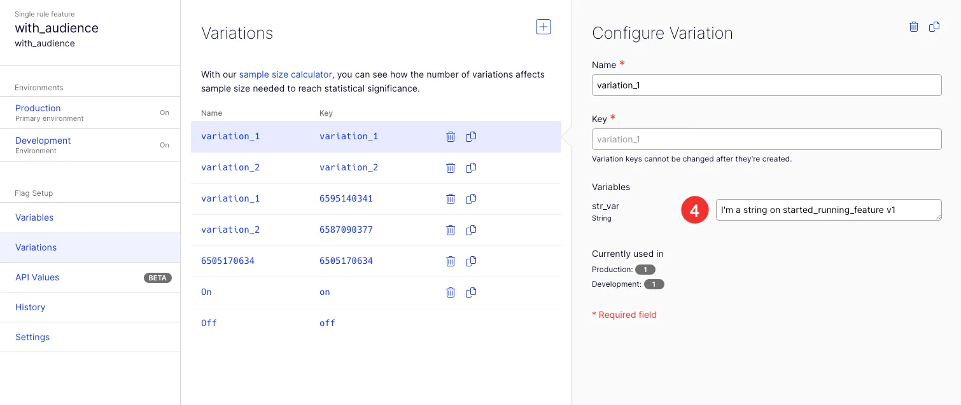Click the Development usage count badge

(x=654, y=284)
